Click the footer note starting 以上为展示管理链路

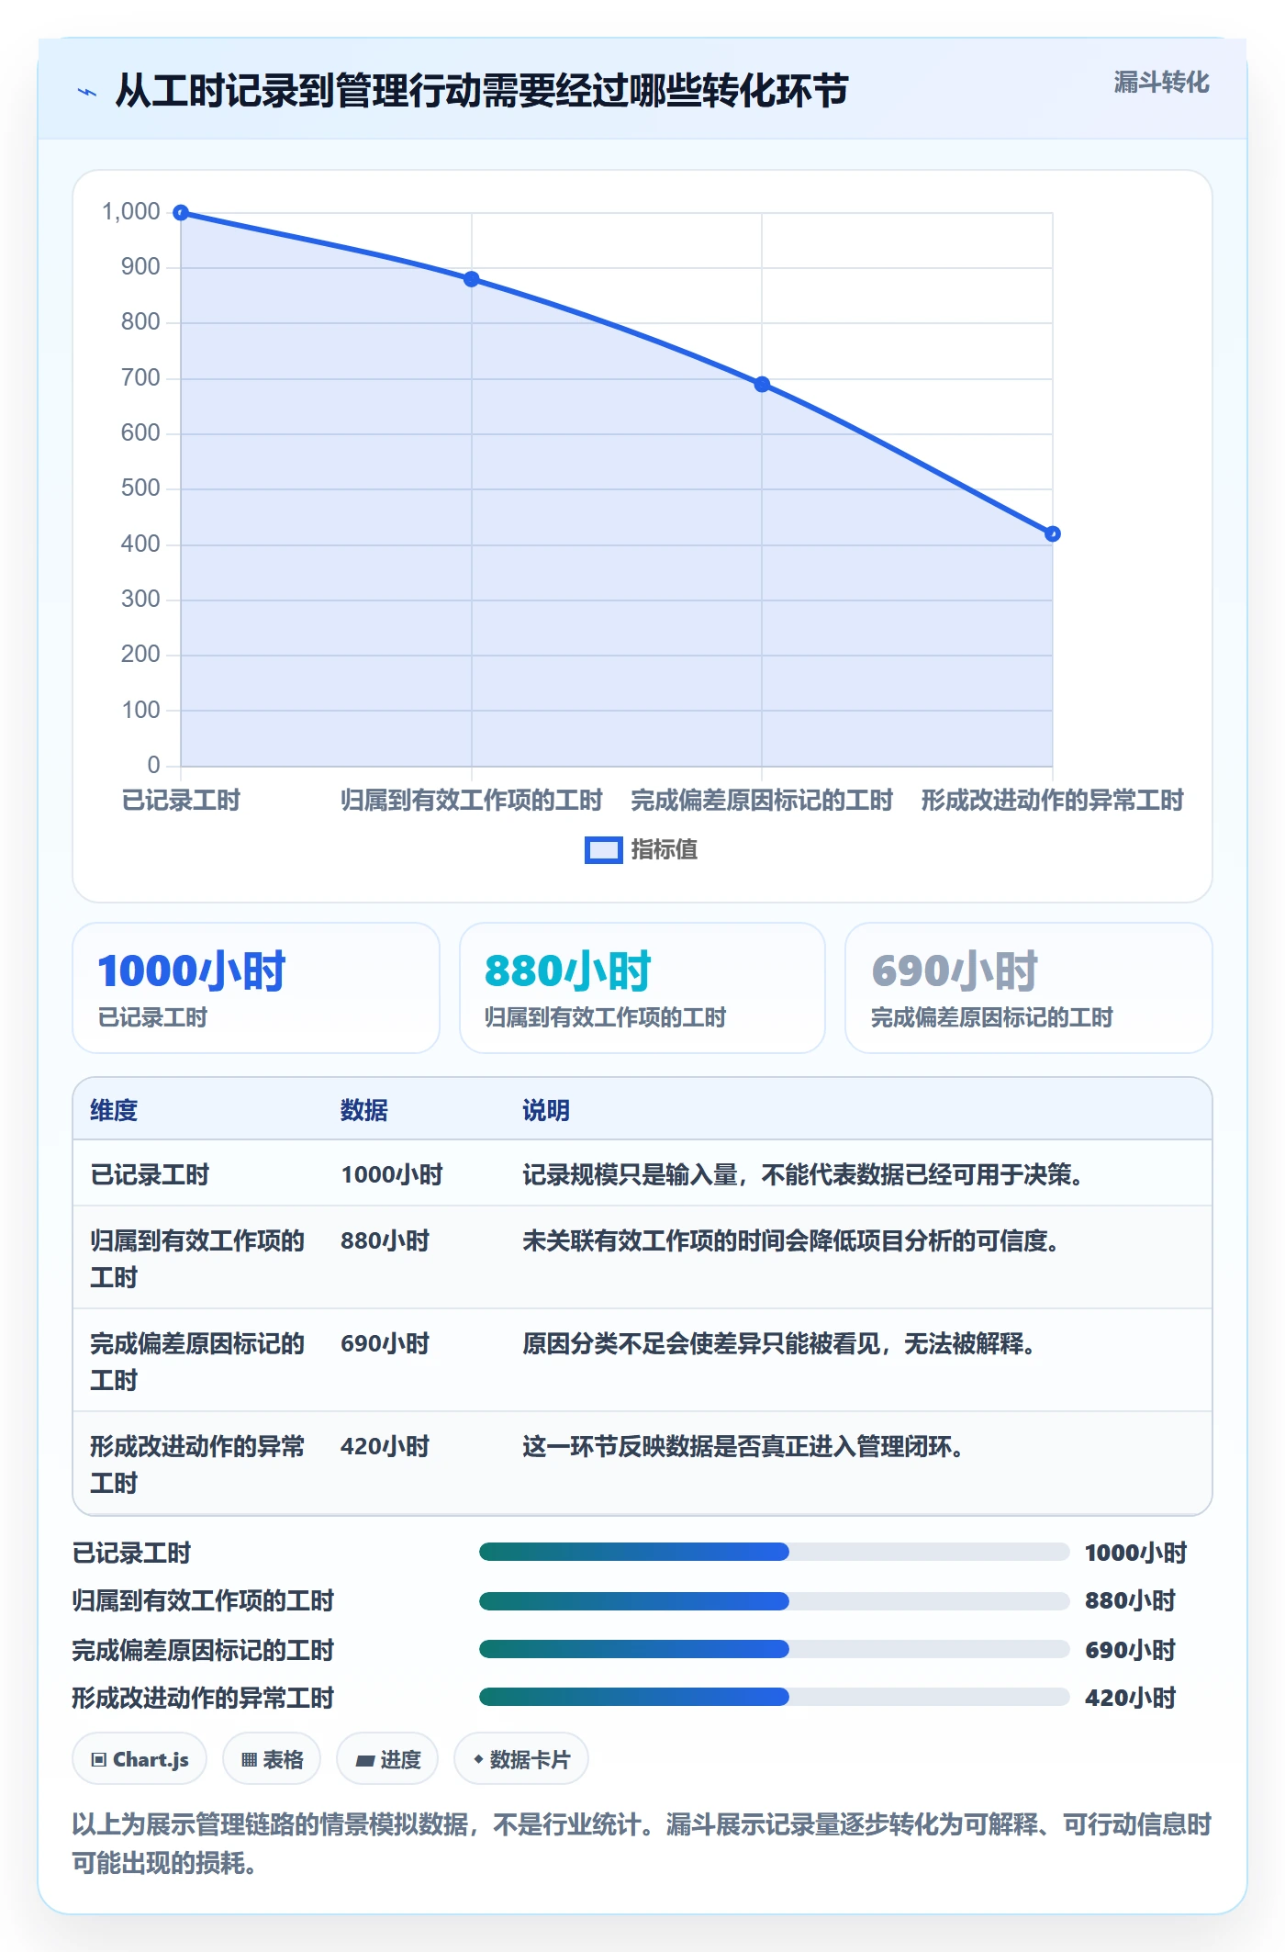click(642, 1843)
